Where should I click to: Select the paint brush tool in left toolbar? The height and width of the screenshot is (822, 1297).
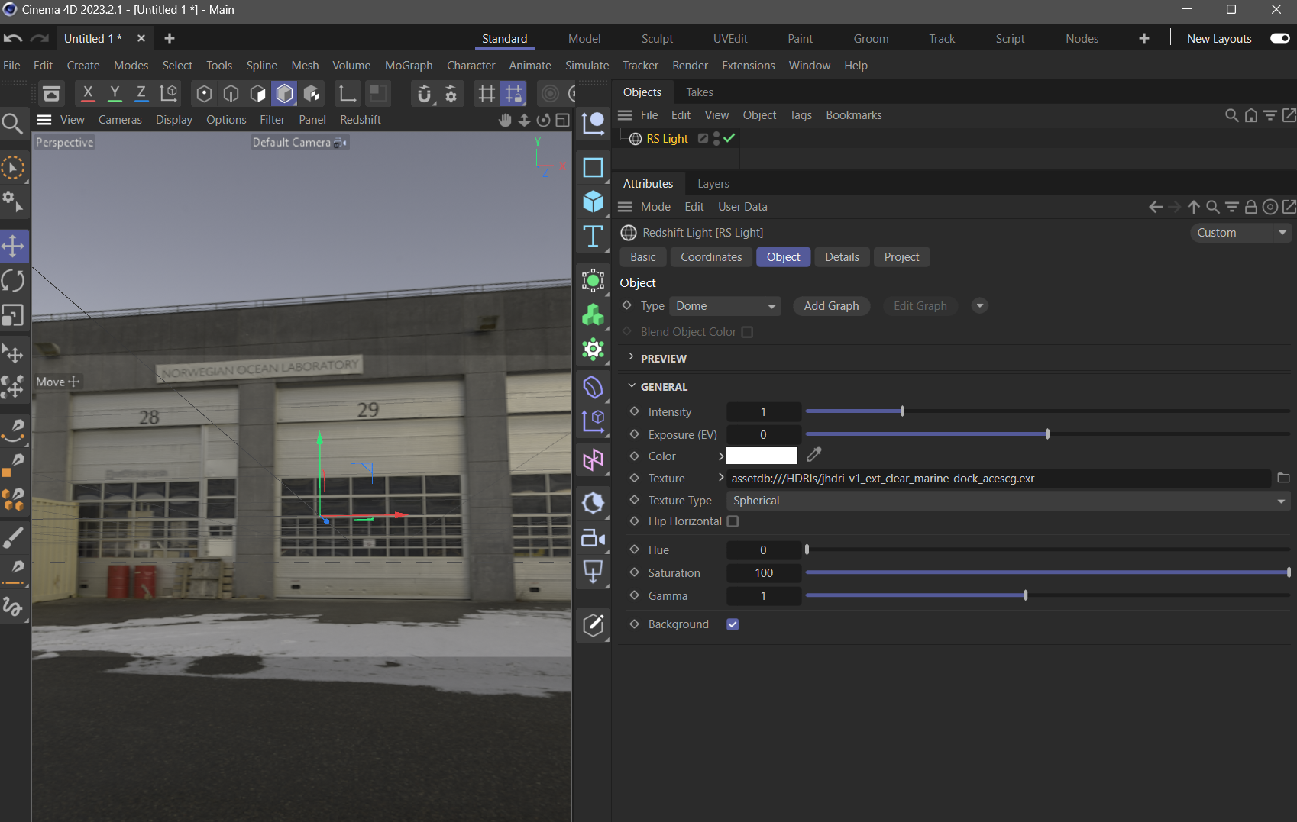(x=13, y=537)
